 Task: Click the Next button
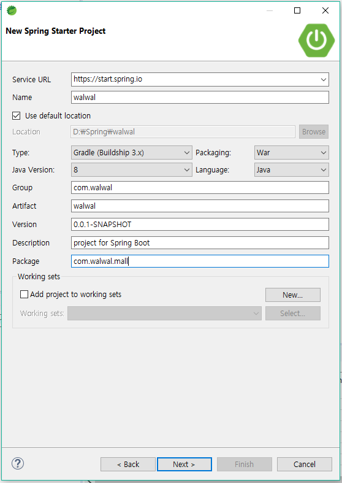184,464
